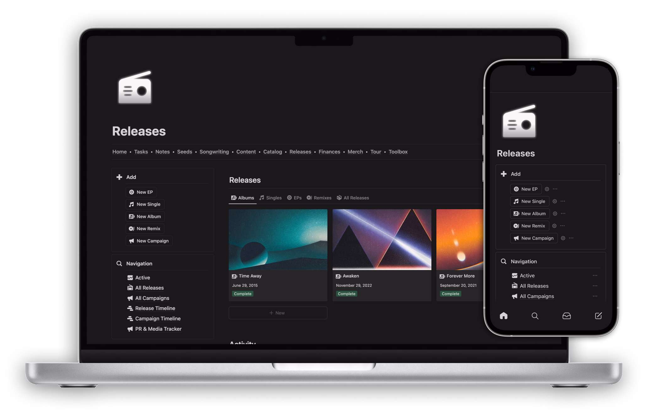Tap the home icon in the phone bottom bar
648x412 pixels.
(504, 316)
